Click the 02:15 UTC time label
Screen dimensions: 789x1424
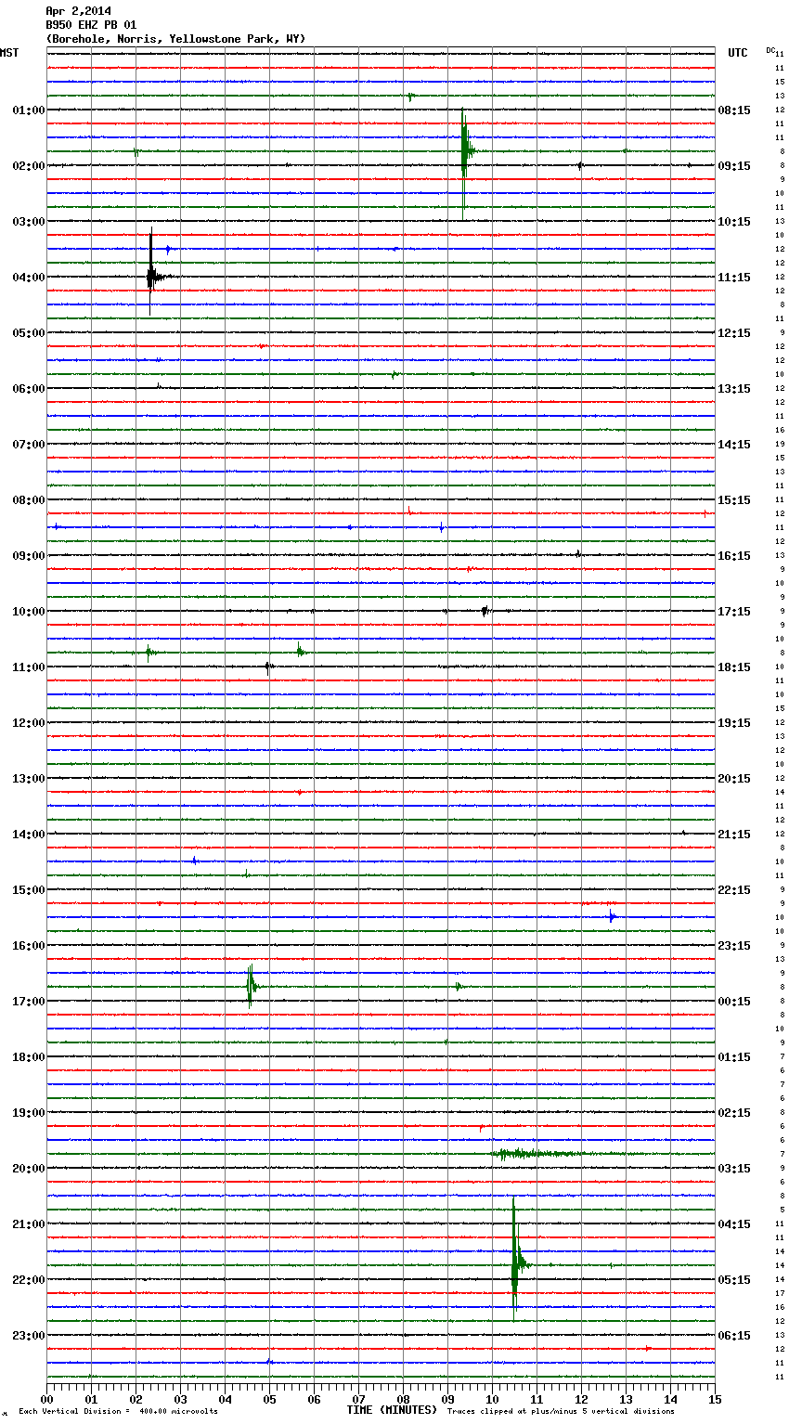pos(734,1113)
